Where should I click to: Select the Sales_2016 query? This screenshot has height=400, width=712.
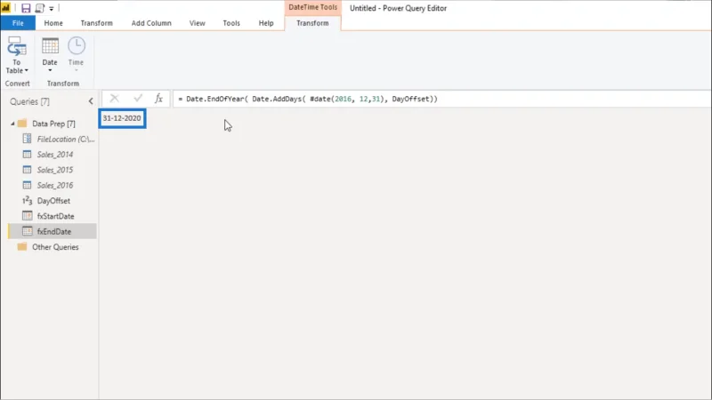click(54, 186)
